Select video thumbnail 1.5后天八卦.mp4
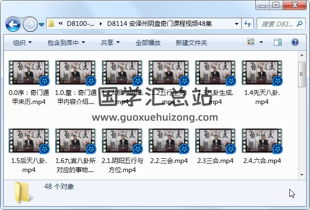The image size is (310, 210). tap(29, 141)
